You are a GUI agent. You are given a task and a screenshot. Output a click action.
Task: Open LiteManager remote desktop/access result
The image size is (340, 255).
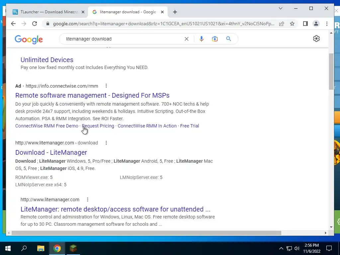pos(115,209)
